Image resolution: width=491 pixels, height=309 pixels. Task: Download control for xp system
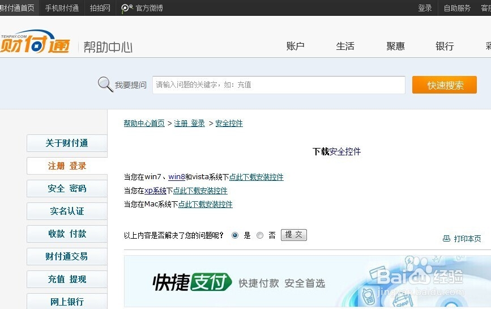[200, 191]
